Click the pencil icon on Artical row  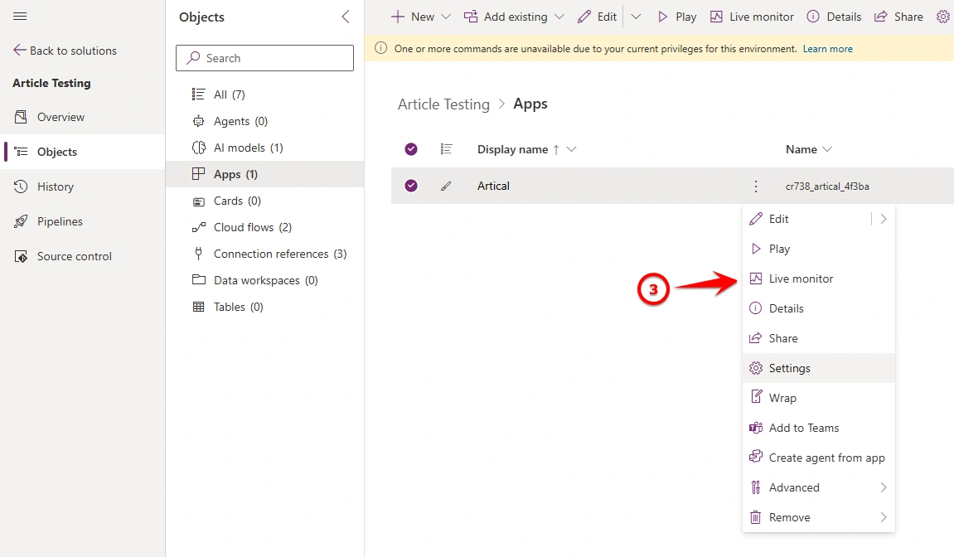coord(446,186)
